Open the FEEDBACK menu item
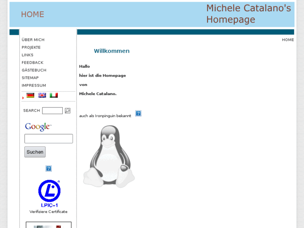Viewport: 304px width, 228px height. pos(33,62)
